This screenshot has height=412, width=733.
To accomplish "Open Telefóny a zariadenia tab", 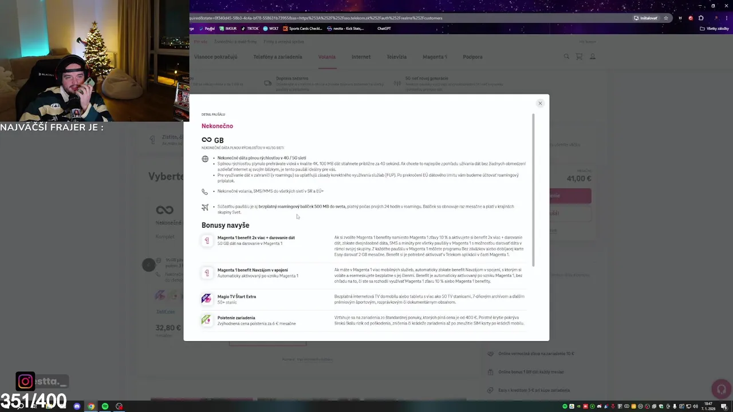I will point(278,57).
